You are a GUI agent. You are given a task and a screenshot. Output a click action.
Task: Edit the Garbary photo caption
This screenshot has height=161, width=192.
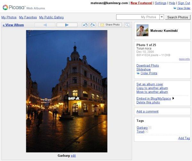pyautogui.click(x=73, y=156)
